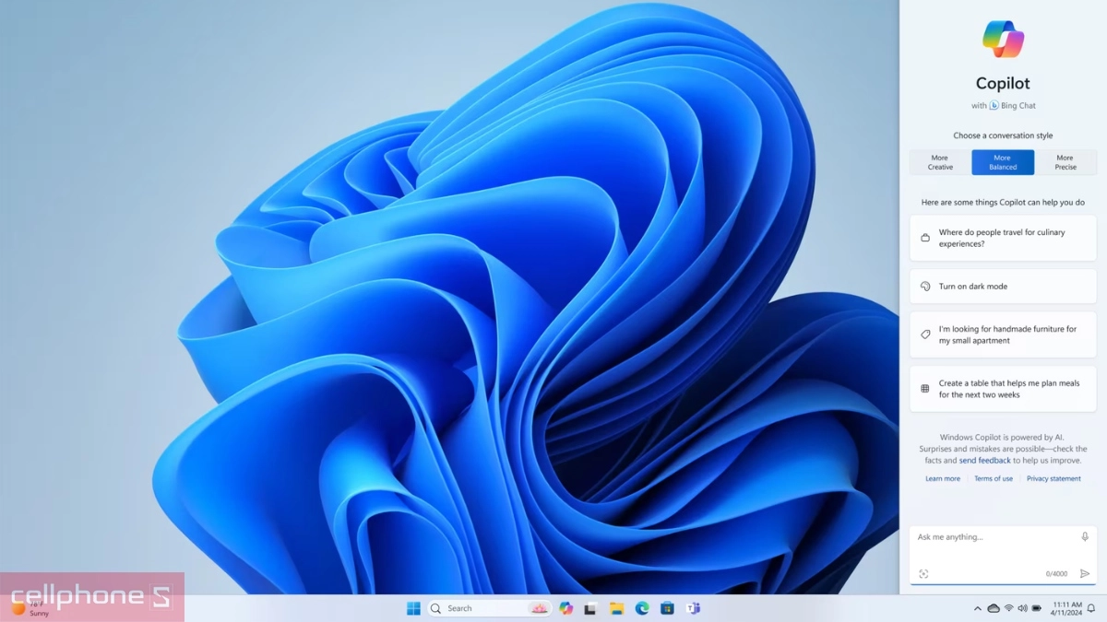This screenshot has width=1107, height=622.
Task: Click the volume speaker tray icon
Action: (x=1022, y=608)
